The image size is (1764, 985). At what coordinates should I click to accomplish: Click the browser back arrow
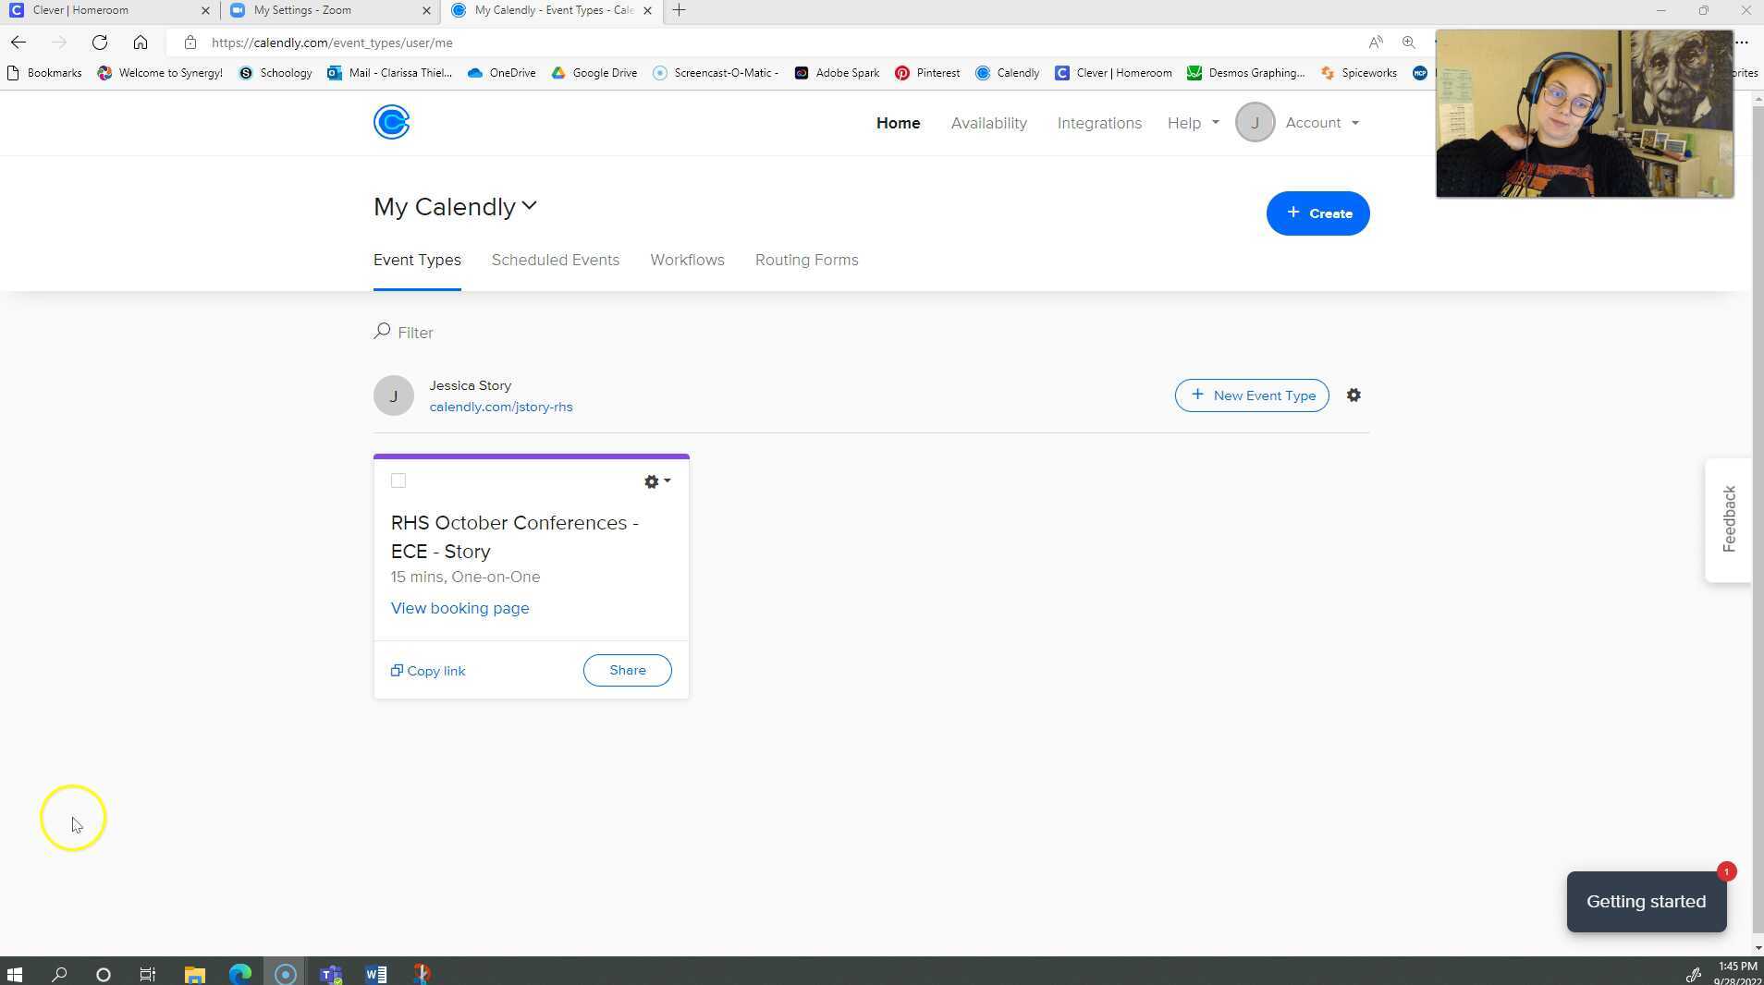point(18,43)
